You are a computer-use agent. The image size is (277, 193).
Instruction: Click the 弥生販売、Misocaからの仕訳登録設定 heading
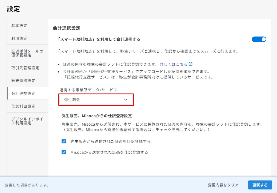click(97, 116)
